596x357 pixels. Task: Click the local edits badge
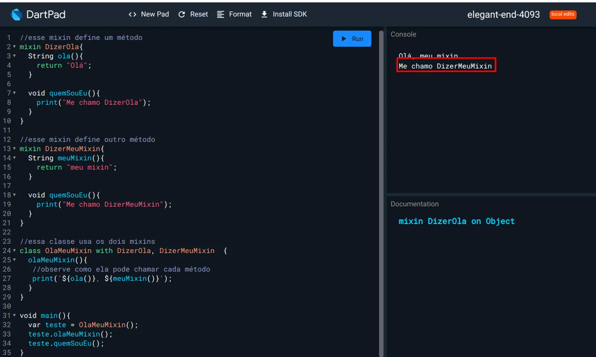[563, 14]
